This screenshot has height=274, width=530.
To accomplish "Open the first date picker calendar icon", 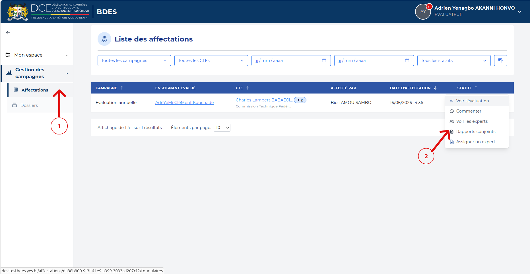I will click(324, 60).
